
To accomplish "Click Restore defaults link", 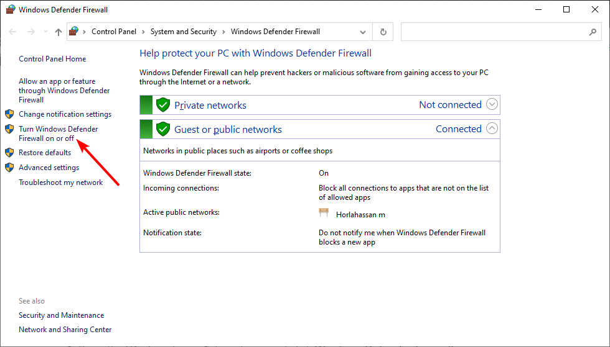I will coord(45,153).
